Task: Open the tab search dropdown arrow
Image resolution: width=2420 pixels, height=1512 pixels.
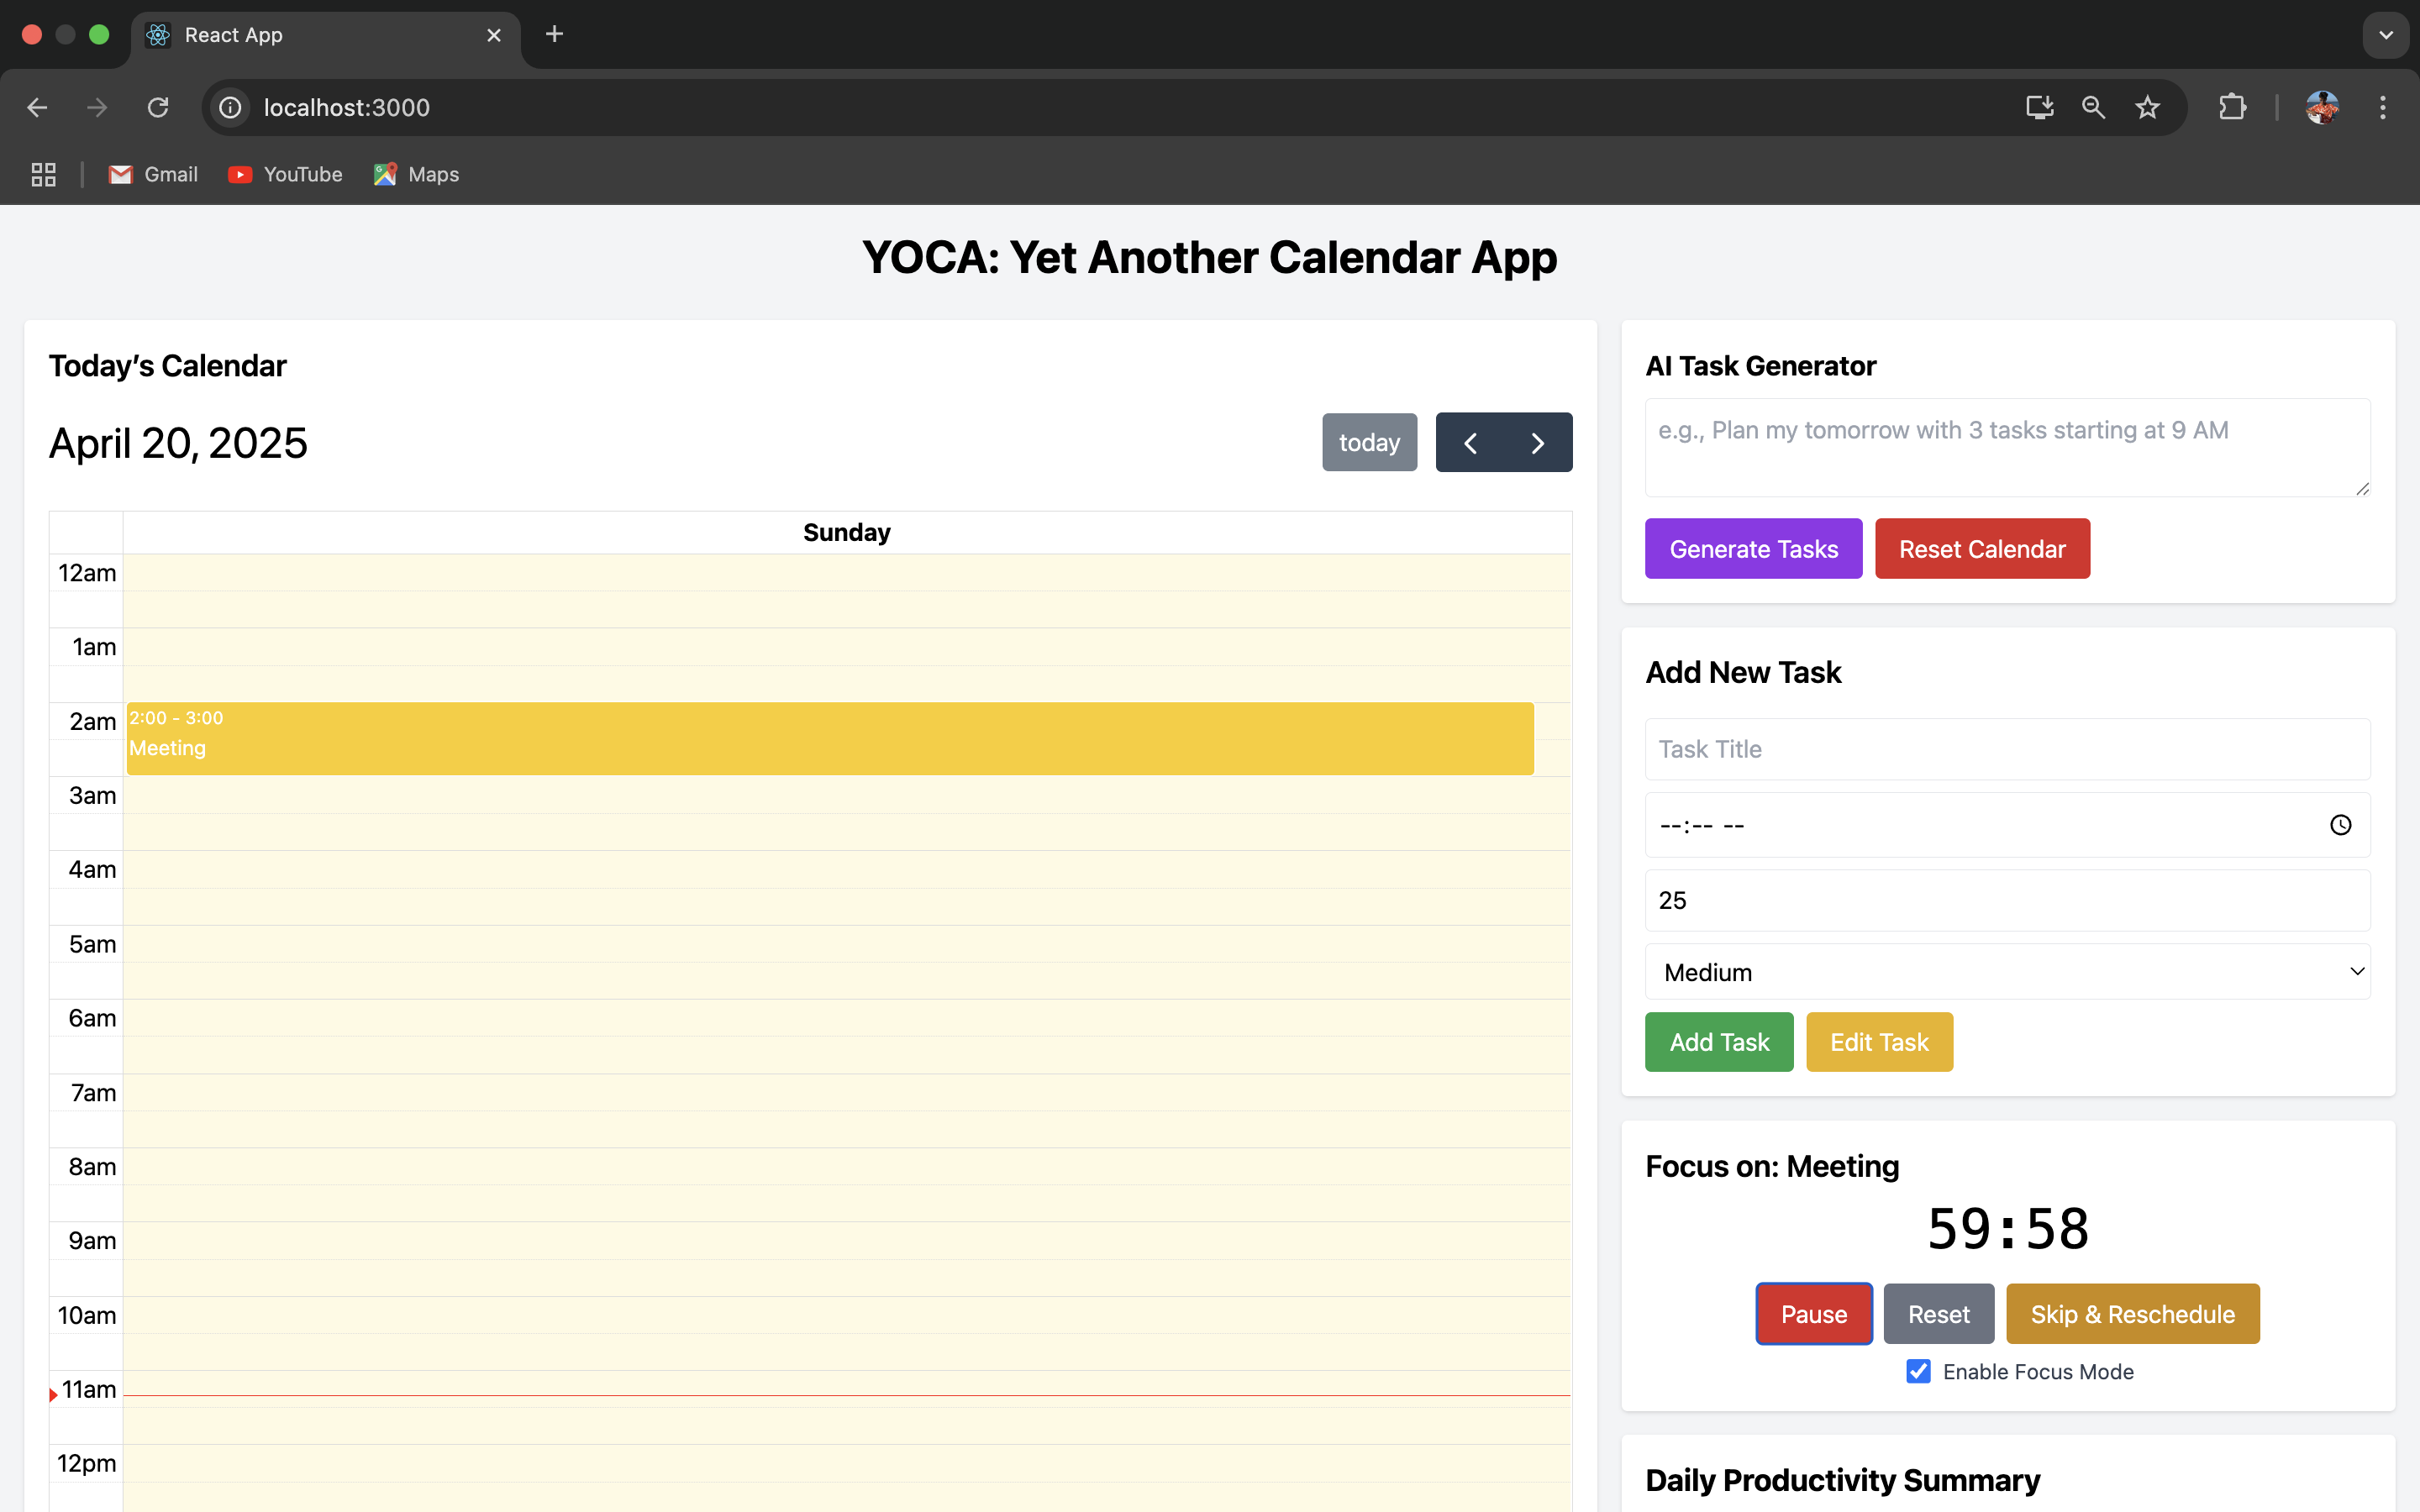Action: click(x=2386, y=35)
